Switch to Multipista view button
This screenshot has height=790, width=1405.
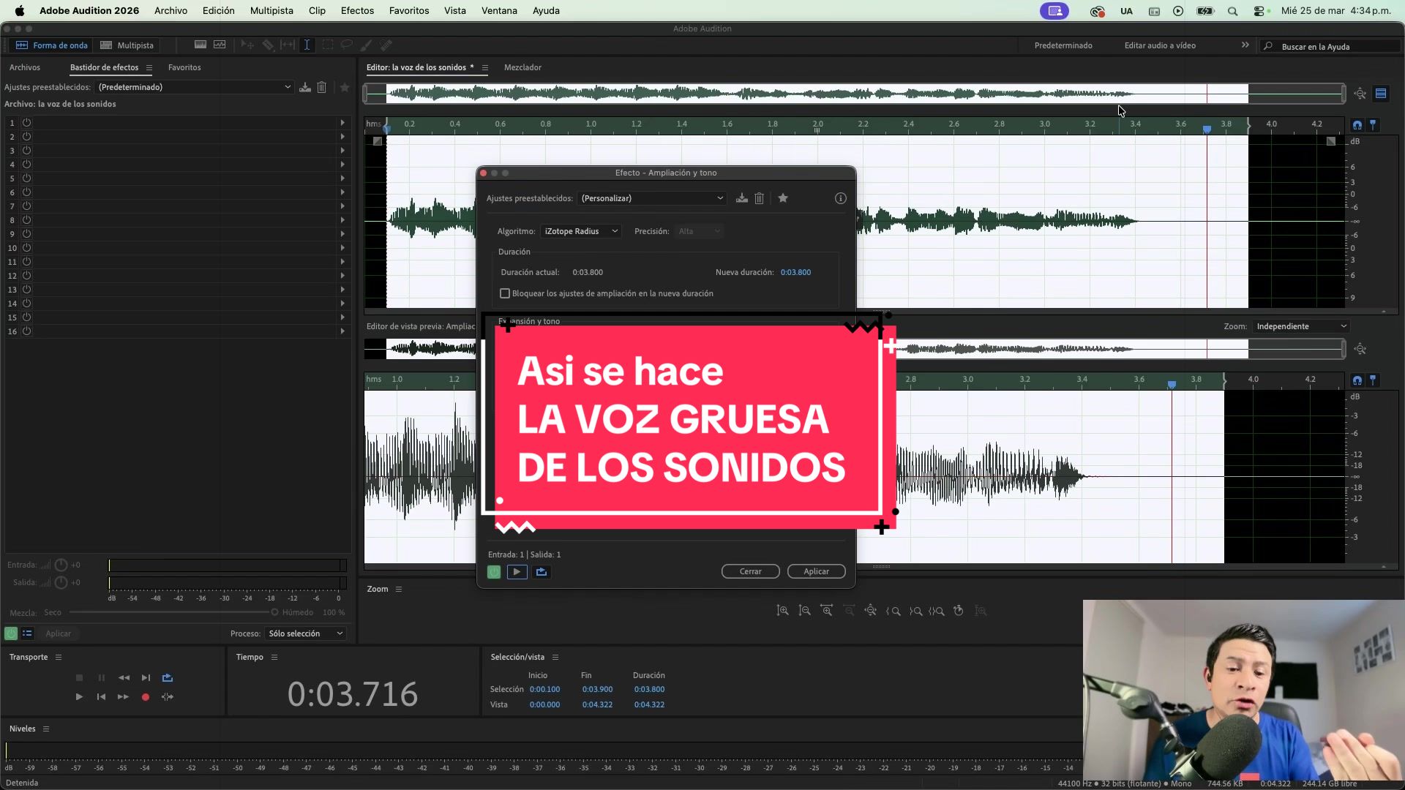pyautogui.click(x=127, y=45)
